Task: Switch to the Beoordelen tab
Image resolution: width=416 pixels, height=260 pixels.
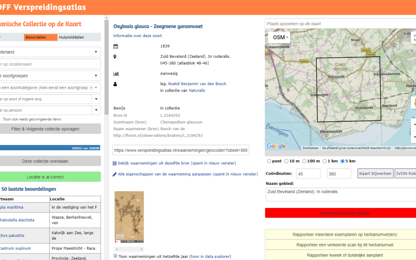Action: [x=40, y=37]
